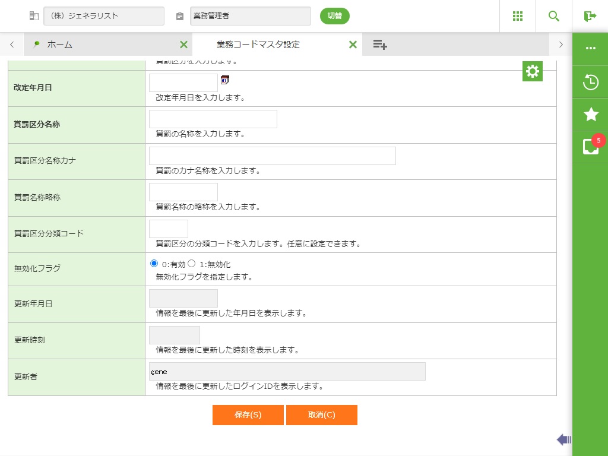Open the apps grid menu icon

[x=517, y=16]
